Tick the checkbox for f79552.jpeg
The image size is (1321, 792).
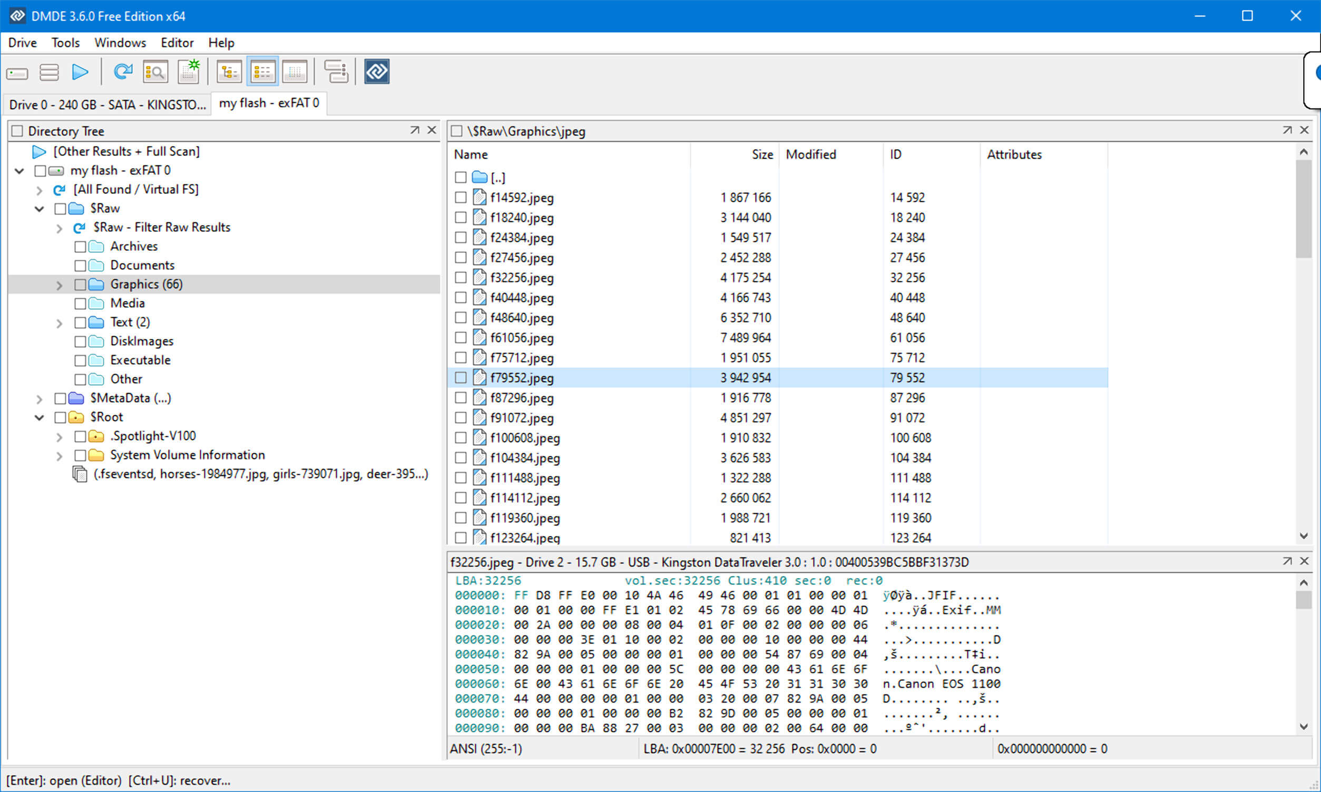pyautogui.click(x=461, y=378)
